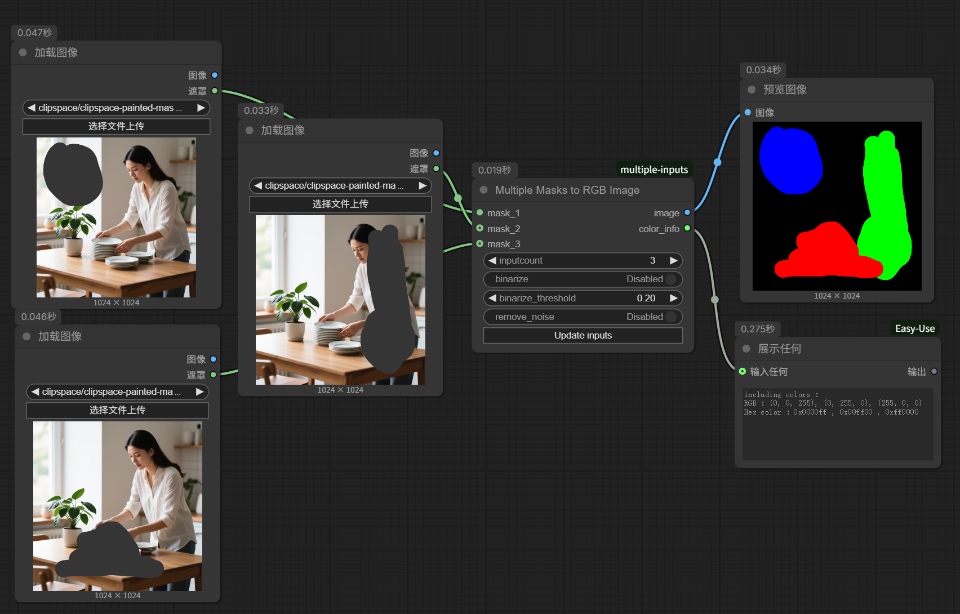Image resolution: width=960 pixels, height=614 pixels.
Task: Collapse the 加载图像 node timed 0.033秒
Action: pos(250,130)
